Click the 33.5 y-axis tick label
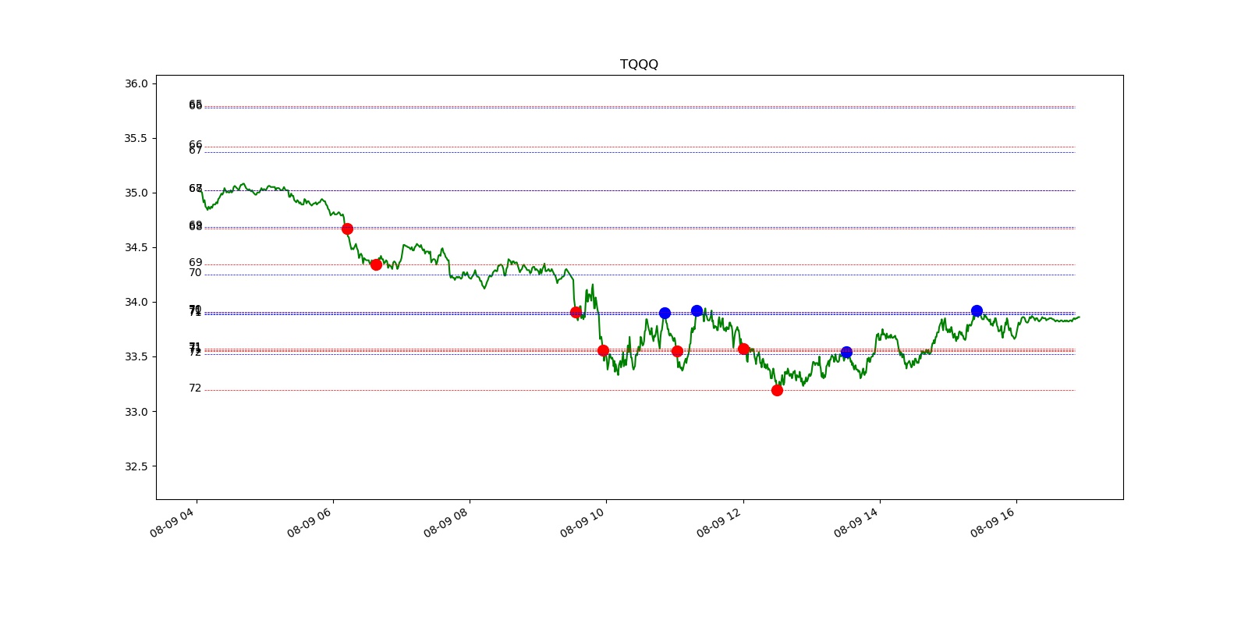This screenshot has height=624, width=1248. [136, 356]
